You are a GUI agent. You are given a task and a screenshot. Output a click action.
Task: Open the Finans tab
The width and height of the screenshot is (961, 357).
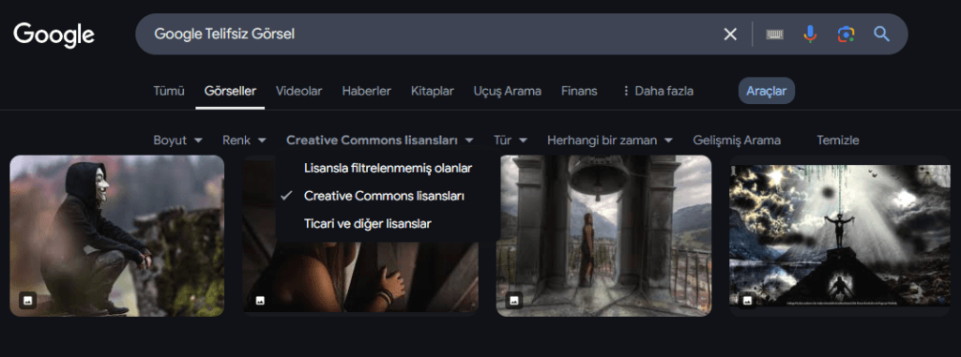pos(579,91)
